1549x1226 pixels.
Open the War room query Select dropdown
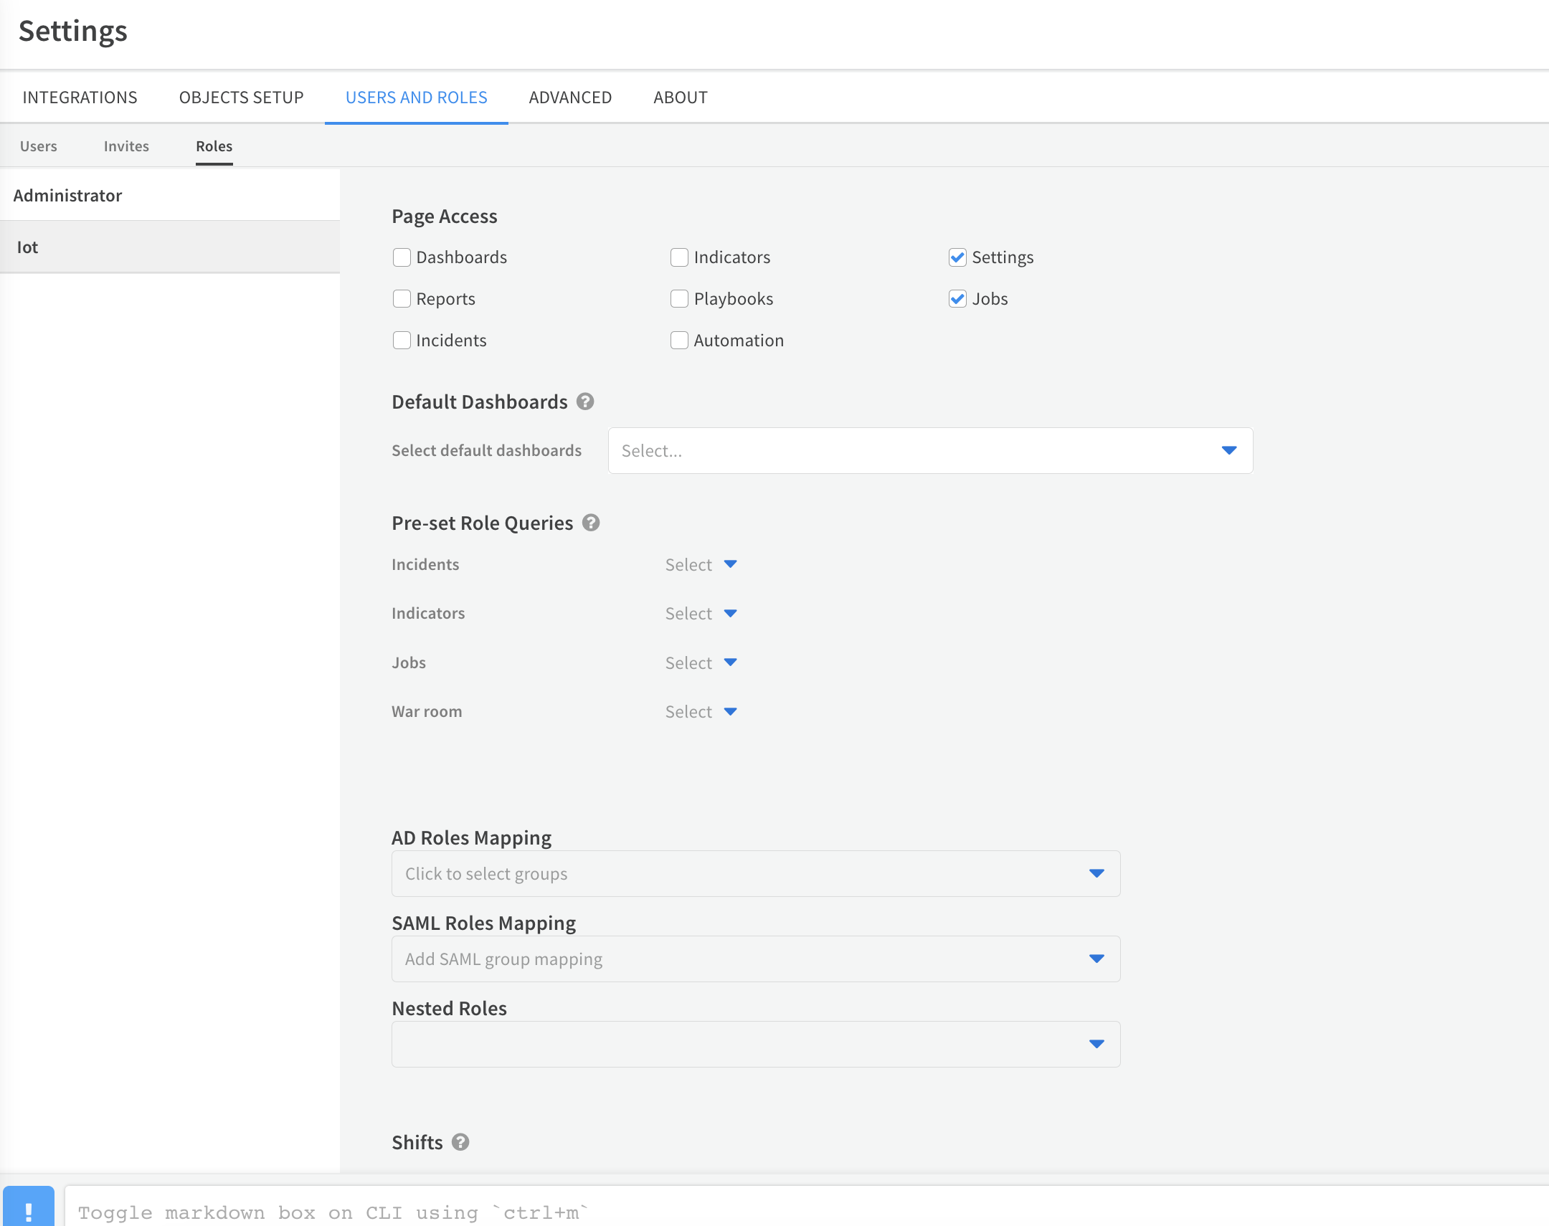coord(701,712)
